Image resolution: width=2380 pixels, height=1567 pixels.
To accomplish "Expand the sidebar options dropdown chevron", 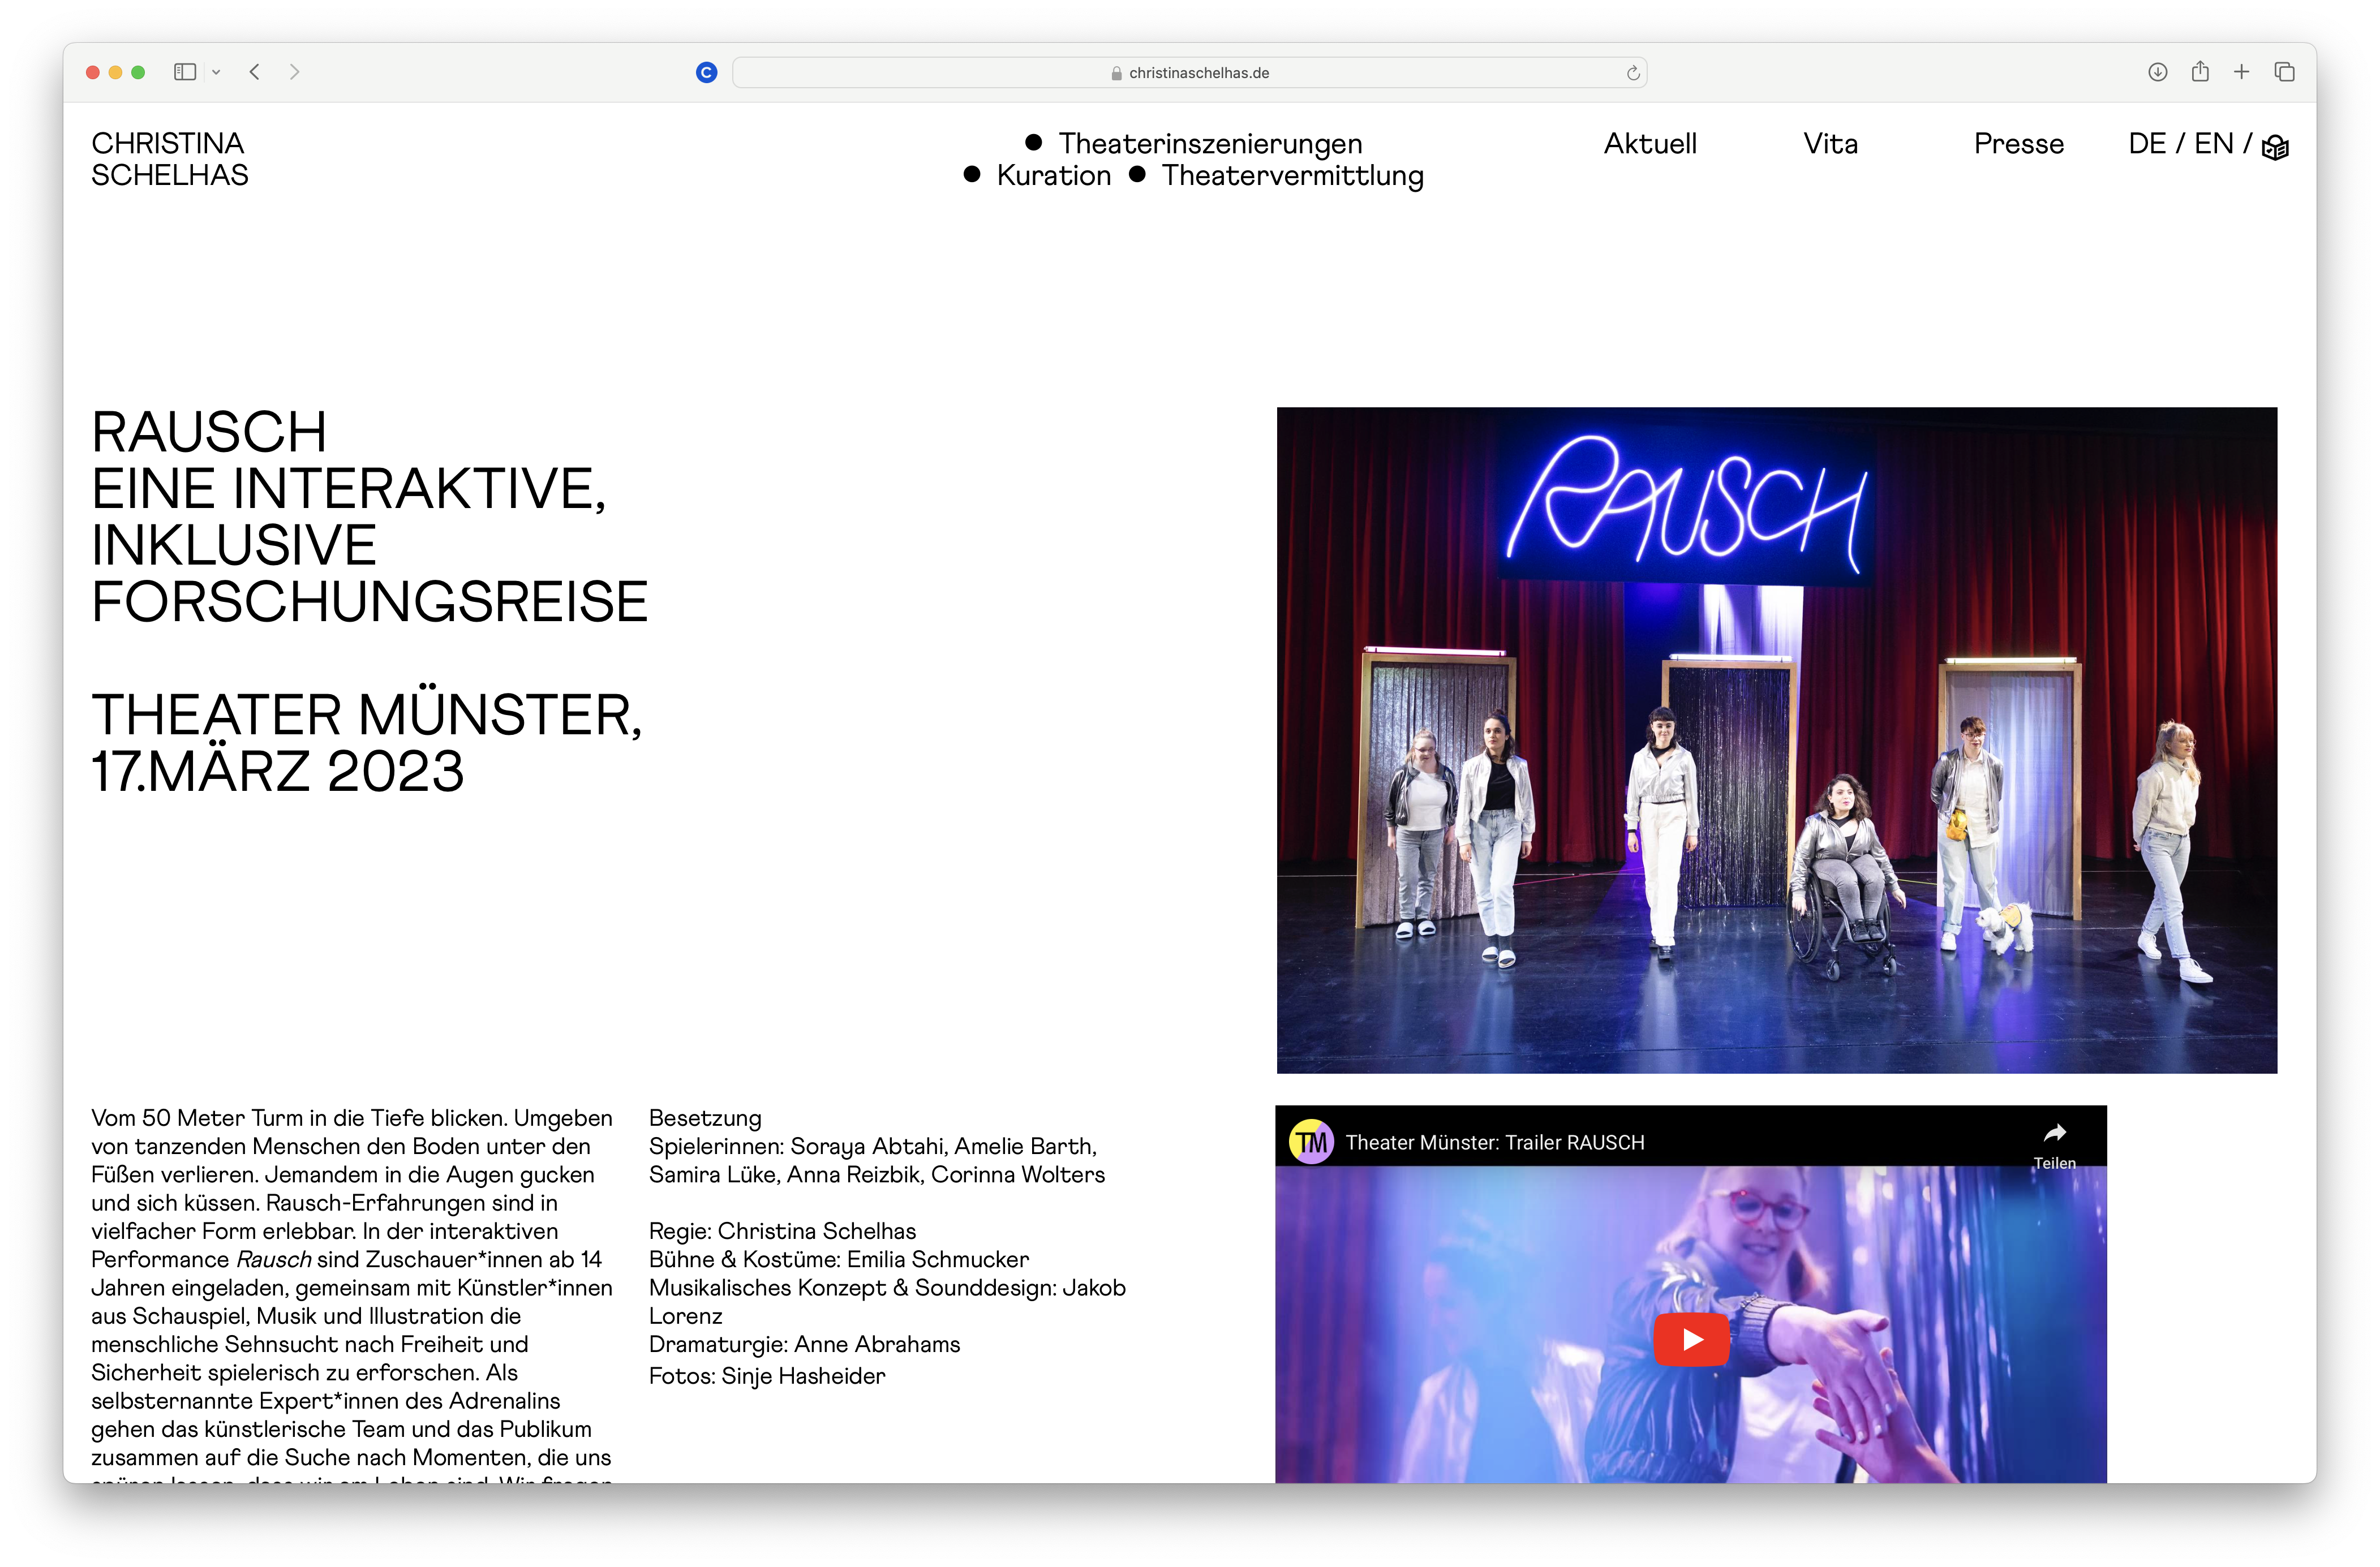I will point(216,72).
